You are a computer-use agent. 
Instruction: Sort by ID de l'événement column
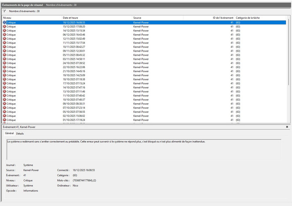209,18
